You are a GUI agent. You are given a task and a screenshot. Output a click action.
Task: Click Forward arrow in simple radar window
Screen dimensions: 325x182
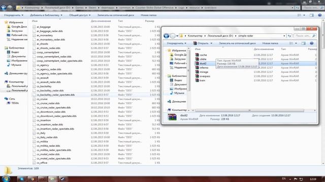point(173,36)
